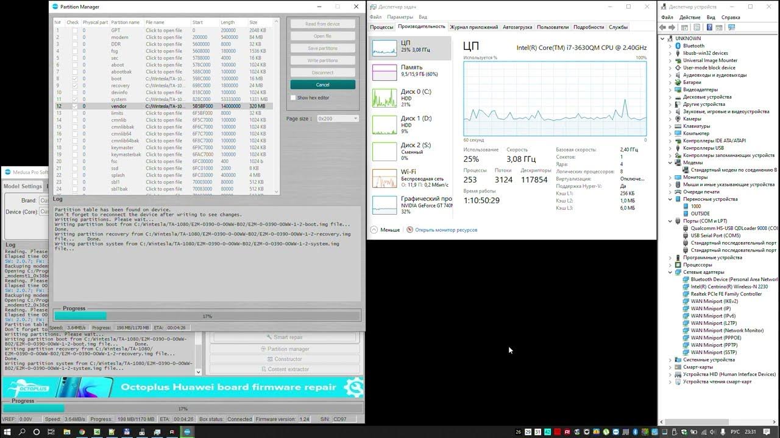Collapse the Сетевые адаптеры node
Image resolution: width=780 pixels, height=438 pixels.
[670, 272]
